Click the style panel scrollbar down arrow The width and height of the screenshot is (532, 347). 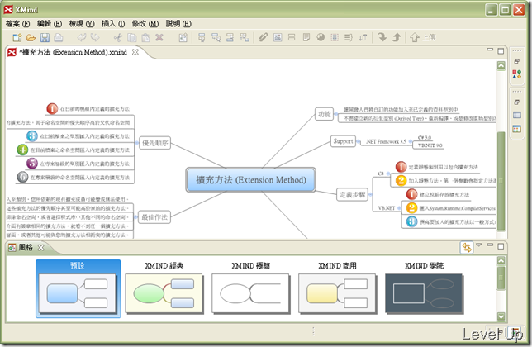coord(501,316)
